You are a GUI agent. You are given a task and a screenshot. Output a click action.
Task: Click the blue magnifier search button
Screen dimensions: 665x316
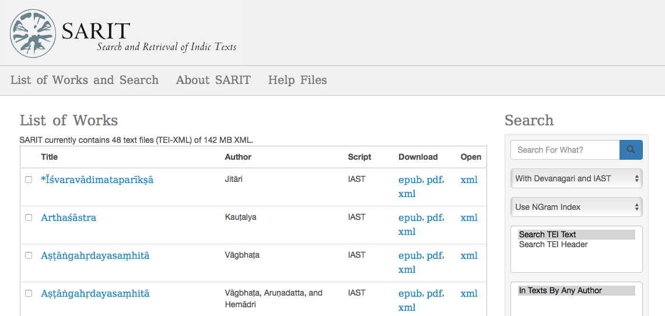point(631,150)
